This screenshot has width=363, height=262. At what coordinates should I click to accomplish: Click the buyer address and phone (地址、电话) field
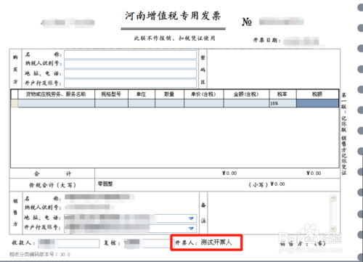131,74
